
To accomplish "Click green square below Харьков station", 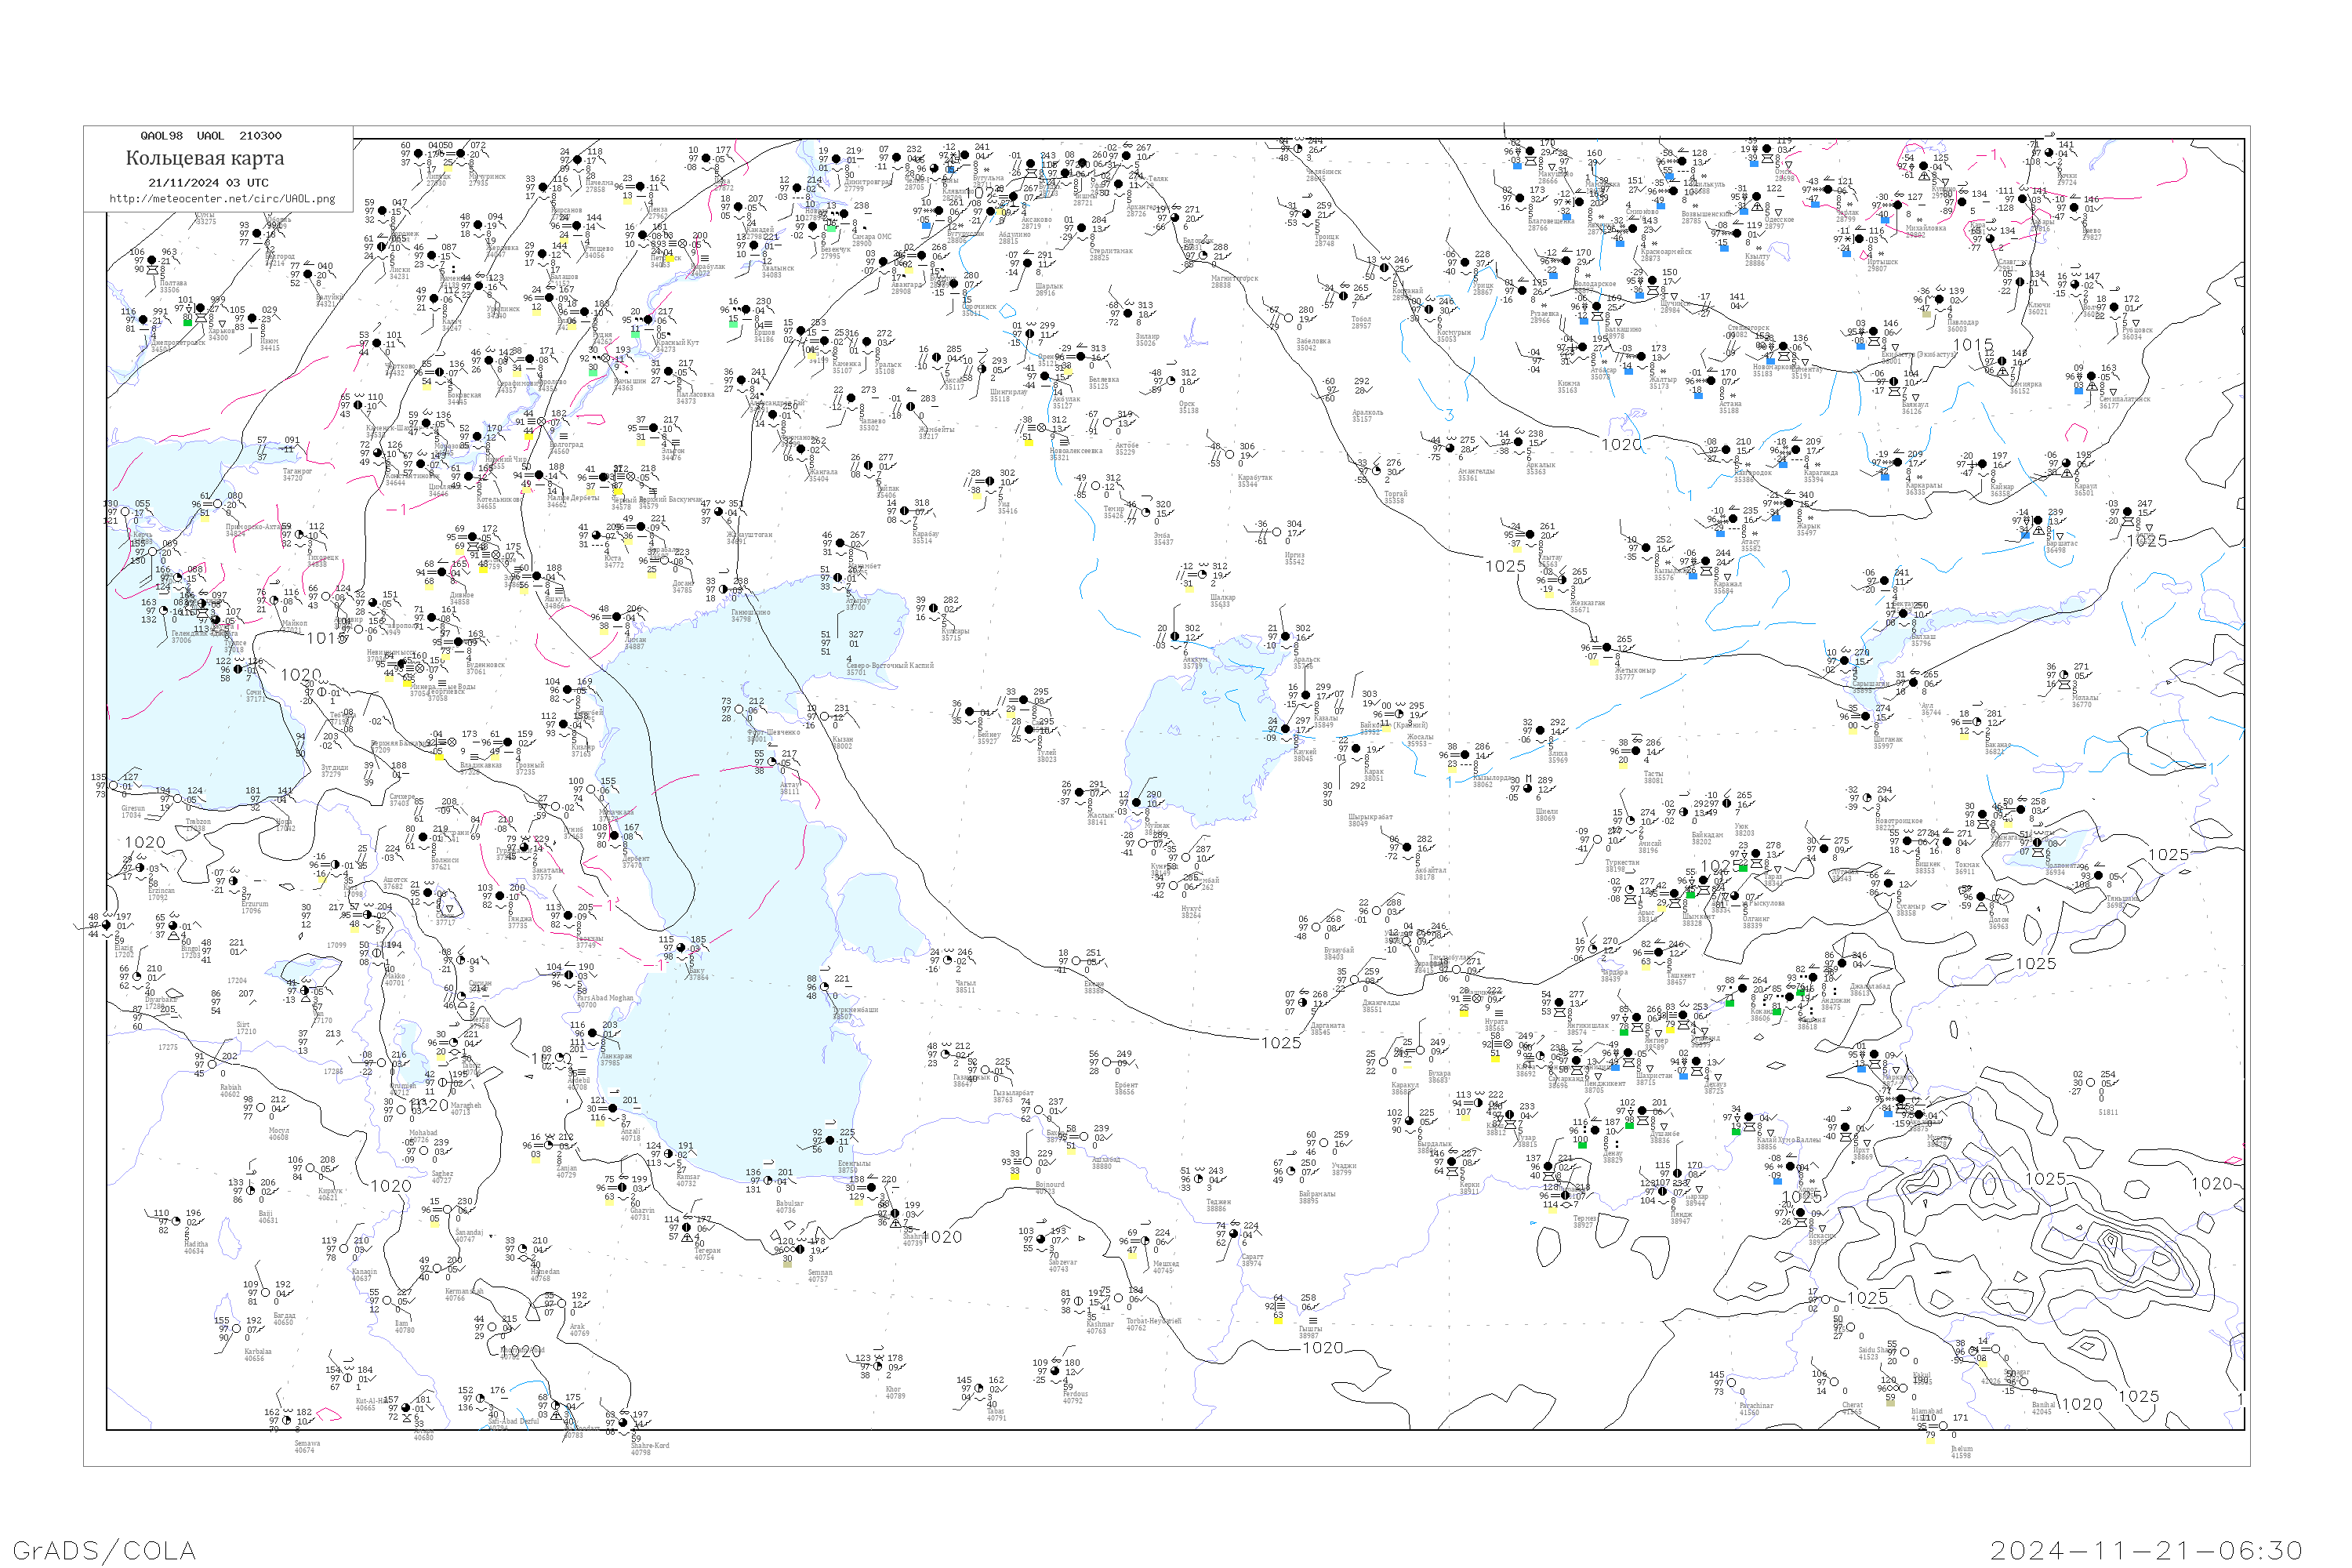I will 187,322.
